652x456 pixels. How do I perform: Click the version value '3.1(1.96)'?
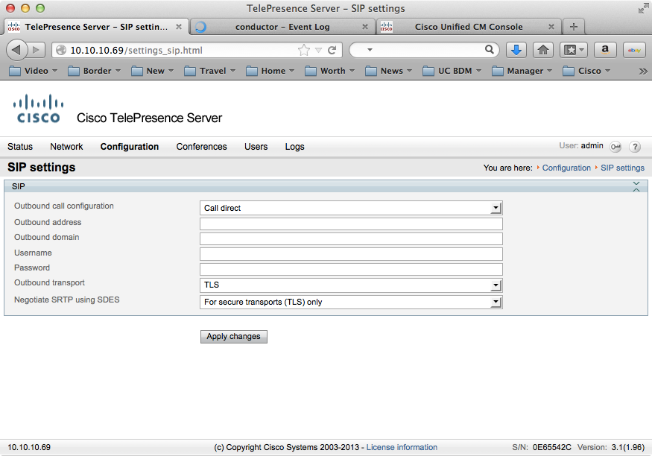tap(628, 447)
